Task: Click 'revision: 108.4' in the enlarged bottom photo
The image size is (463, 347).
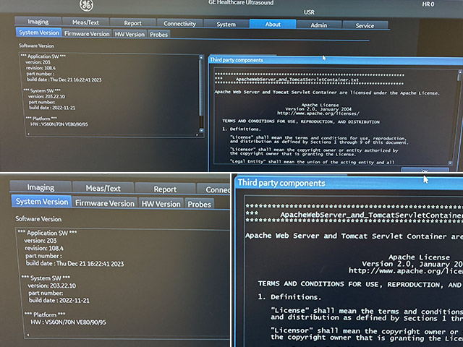Action: [x=44, y=248]
